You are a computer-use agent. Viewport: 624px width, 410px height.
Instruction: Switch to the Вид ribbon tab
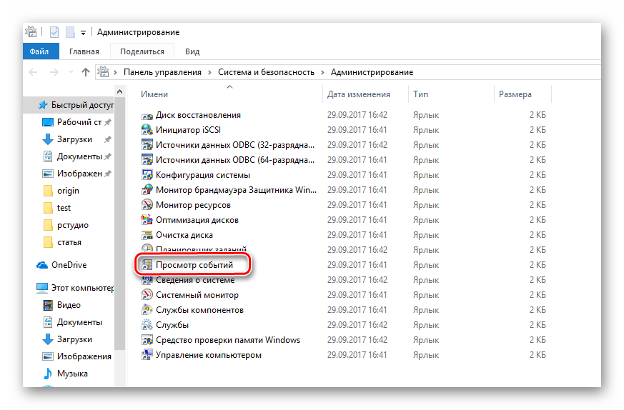pyautogui.click(x=192, y=51)
